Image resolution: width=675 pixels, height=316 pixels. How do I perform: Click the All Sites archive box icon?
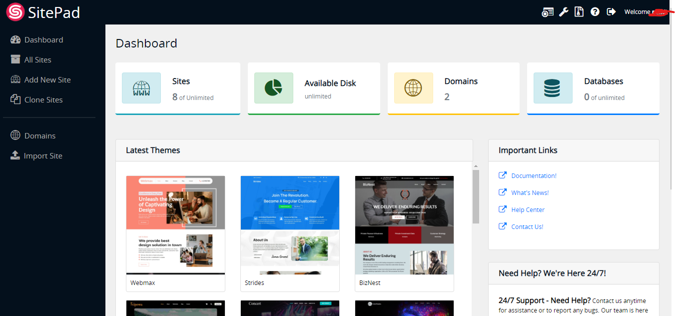click(x=15, y=59)
